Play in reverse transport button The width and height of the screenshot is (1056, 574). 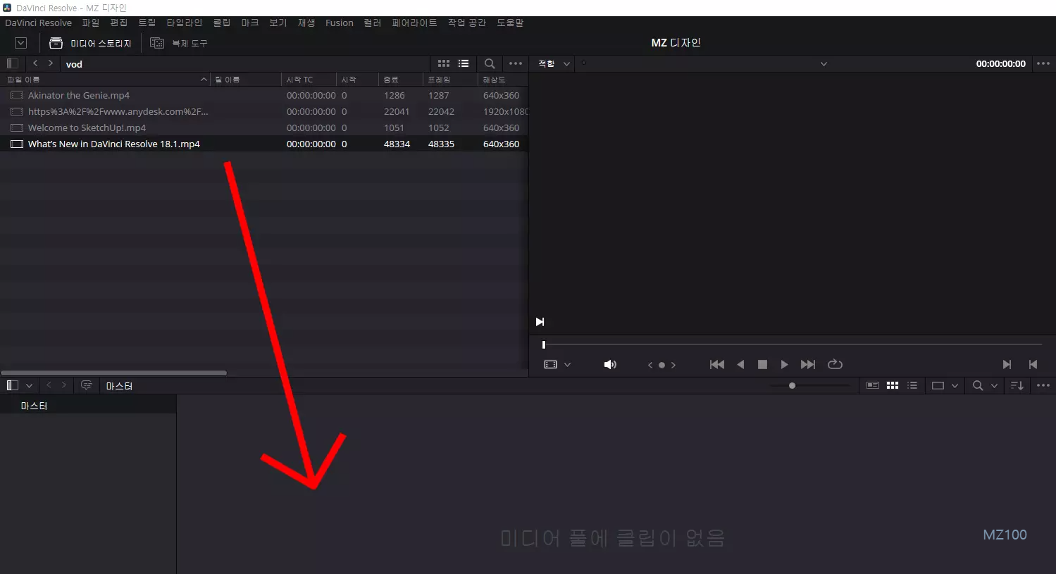(740, 364)
